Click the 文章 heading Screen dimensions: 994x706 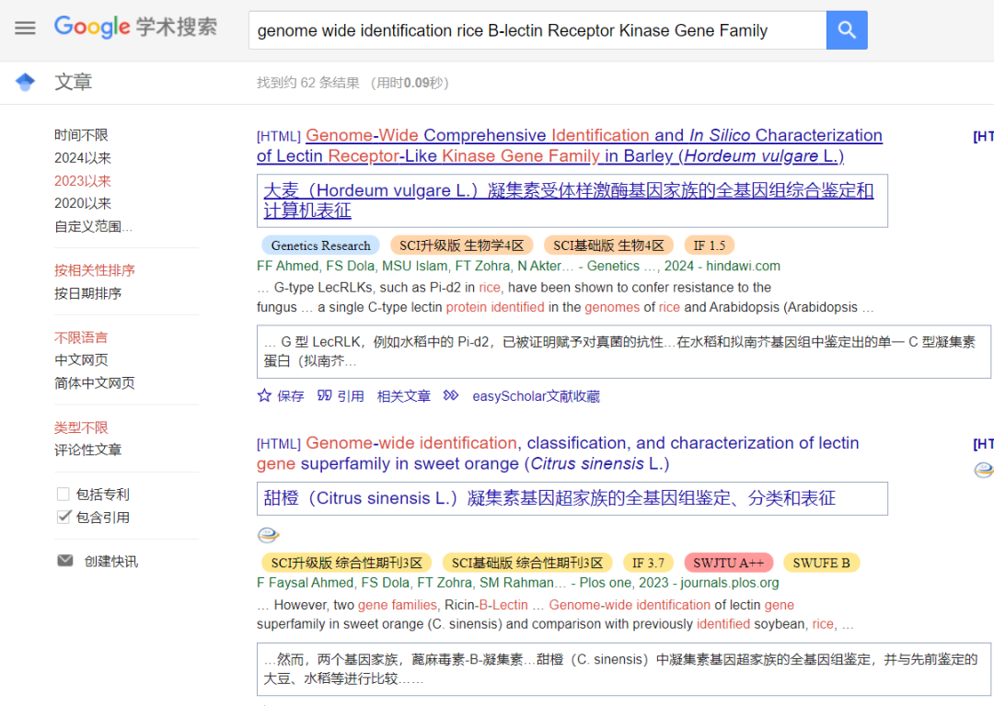[74, 82]
